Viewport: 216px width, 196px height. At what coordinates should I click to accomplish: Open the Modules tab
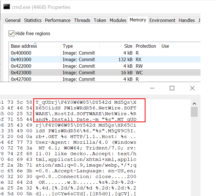point(118,20)
